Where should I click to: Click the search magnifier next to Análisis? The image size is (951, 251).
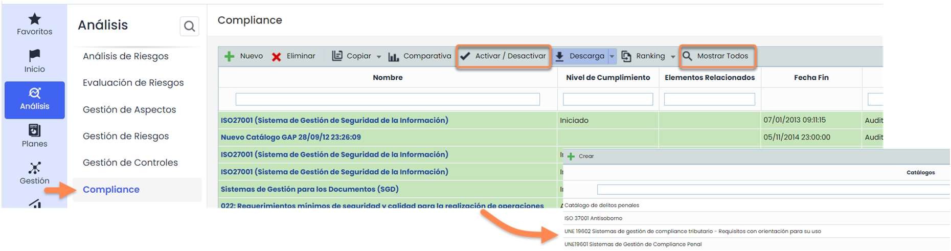[x=189, y=26]
